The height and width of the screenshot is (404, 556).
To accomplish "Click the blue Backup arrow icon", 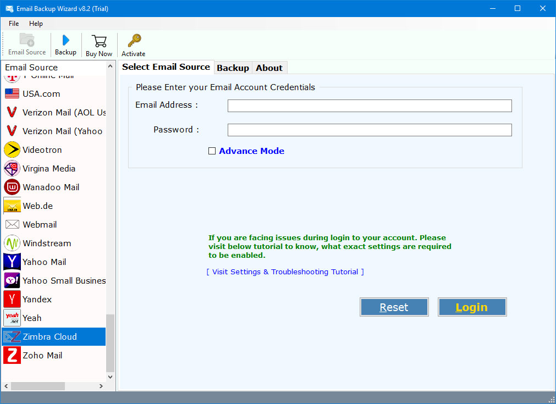I will 65,40.
